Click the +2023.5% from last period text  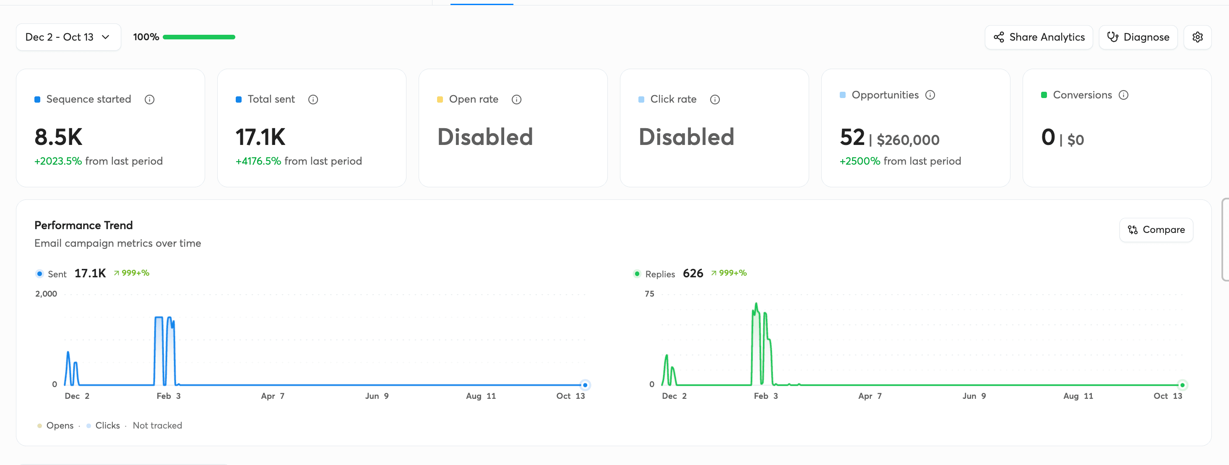[x=98, y=161]
